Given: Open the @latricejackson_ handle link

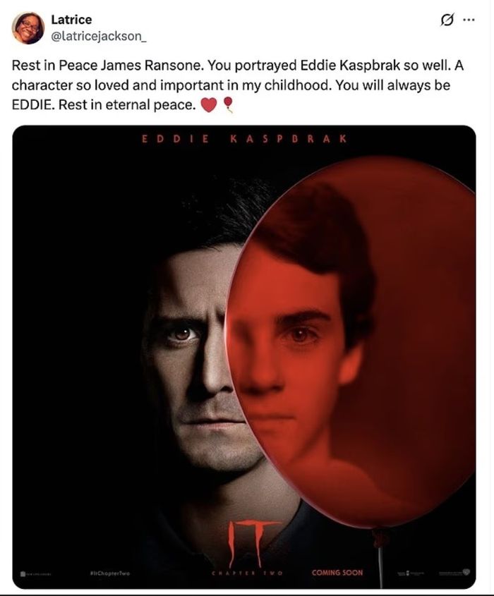Looking at the screenshot, I should (x=98, y=36).
